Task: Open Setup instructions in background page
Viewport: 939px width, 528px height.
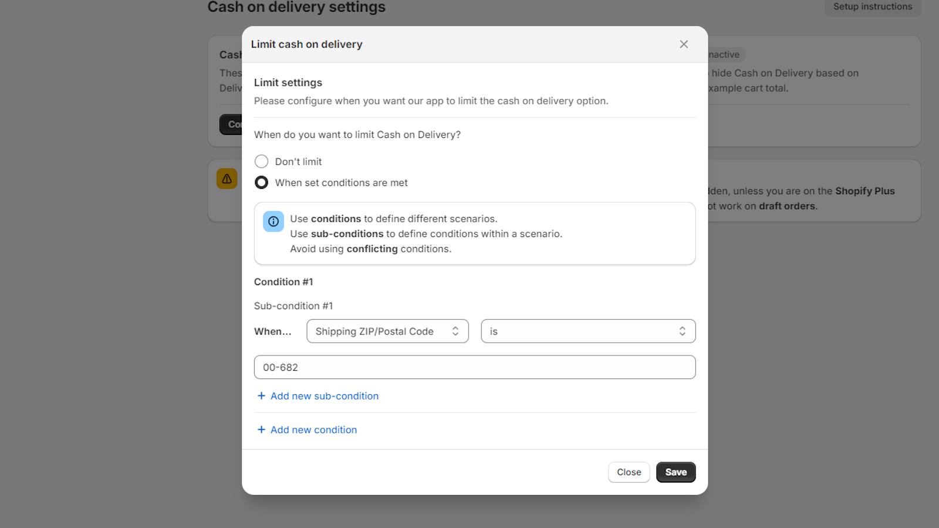Action: (x=873, y=7)
